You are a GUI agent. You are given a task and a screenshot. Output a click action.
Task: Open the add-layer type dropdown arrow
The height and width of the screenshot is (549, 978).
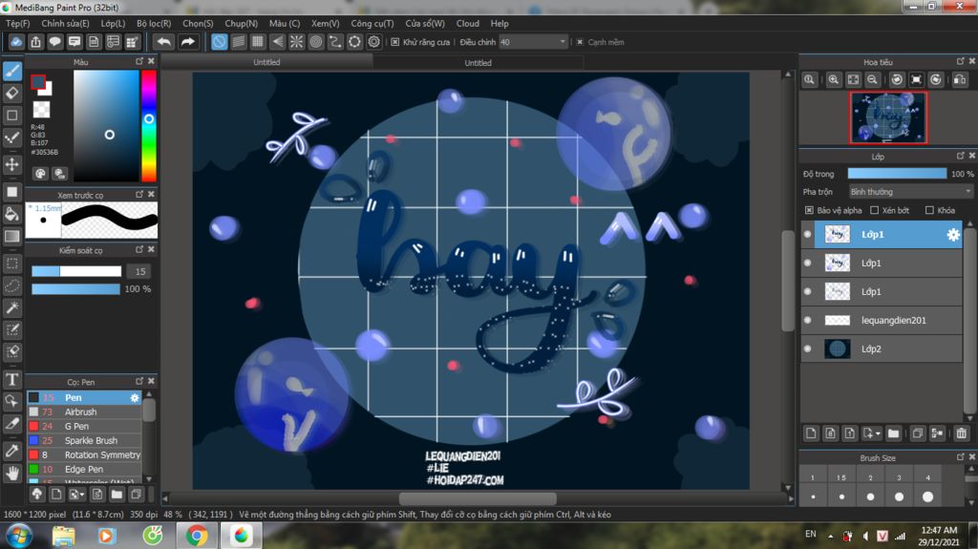coord(879,433)
